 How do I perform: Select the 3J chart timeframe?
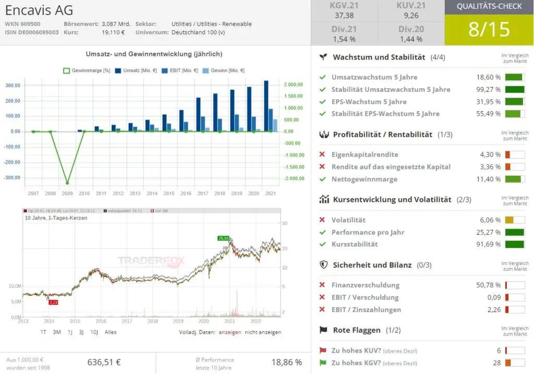click(81, 332)
